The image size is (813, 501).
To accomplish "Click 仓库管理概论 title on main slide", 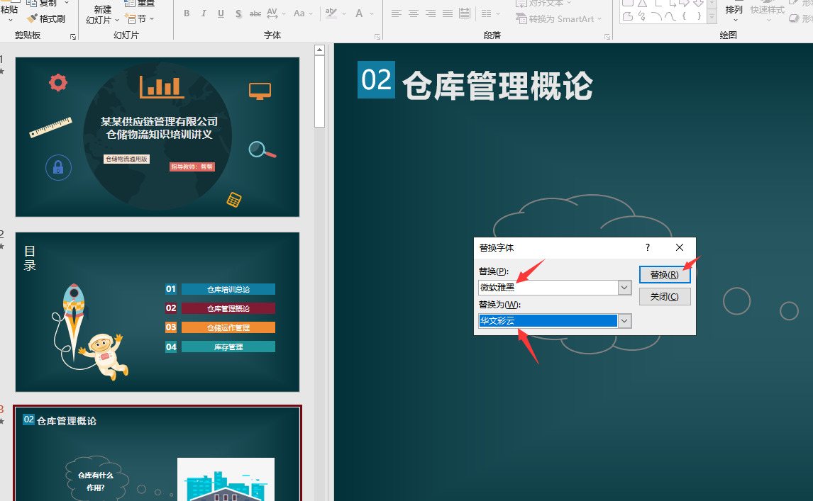I will [x=498, y=86].
